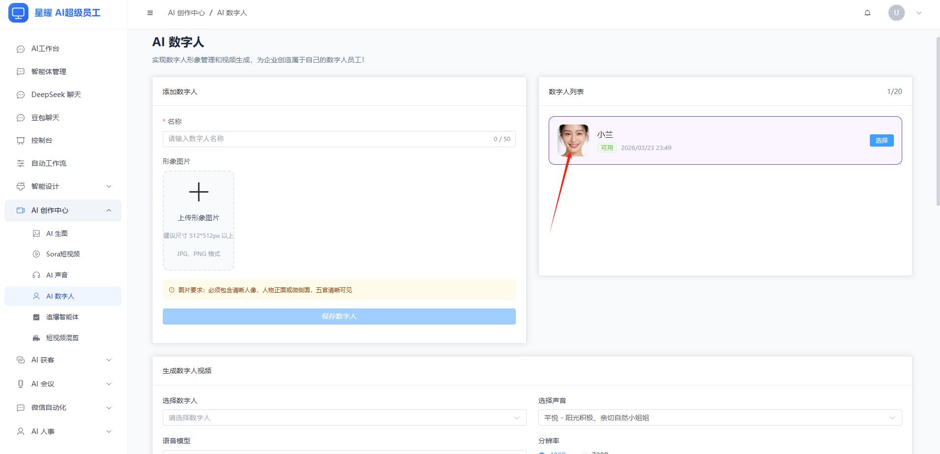
Task: Click the 数字人名称 input field
Action: coord(329,139)
